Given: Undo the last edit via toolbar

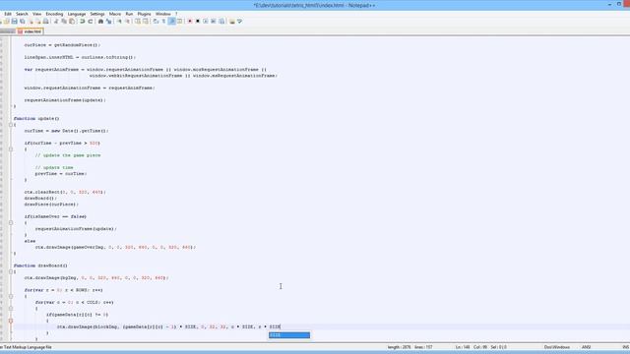Looking at the screenshot, I should 82,22.
